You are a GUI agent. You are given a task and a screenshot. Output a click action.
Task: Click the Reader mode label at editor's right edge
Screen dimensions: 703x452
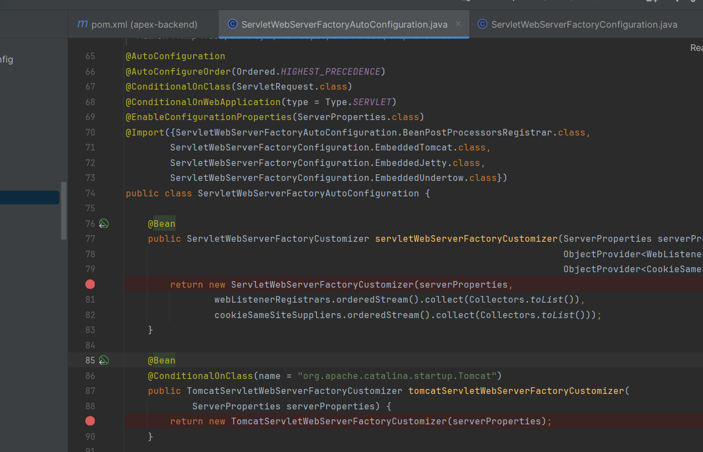click(696, 48)
